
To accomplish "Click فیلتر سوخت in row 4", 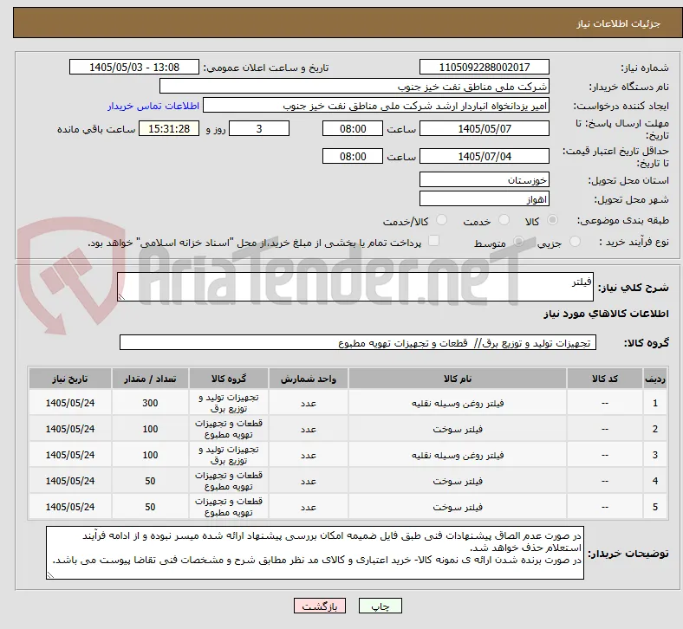I will [458, 481].
